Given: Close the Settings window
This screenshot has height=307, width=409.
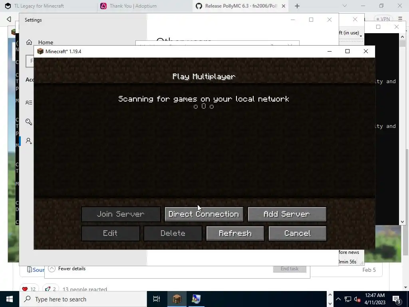Looking at the screenshot, I should tap(330, 20).
